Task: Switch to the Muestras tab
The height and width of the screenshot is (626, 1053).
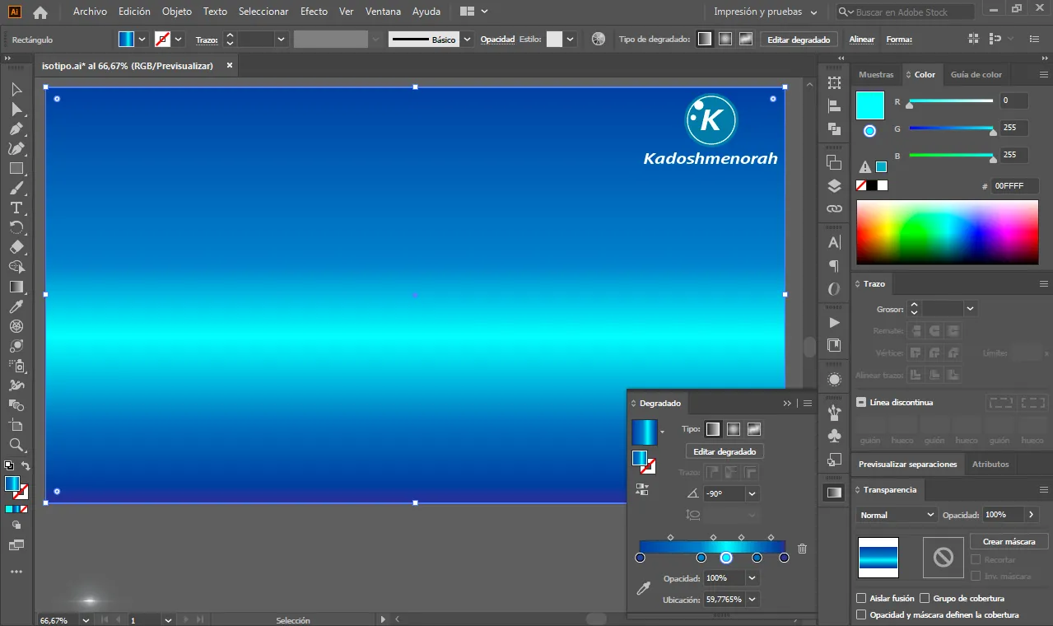Action: (876, 74)
